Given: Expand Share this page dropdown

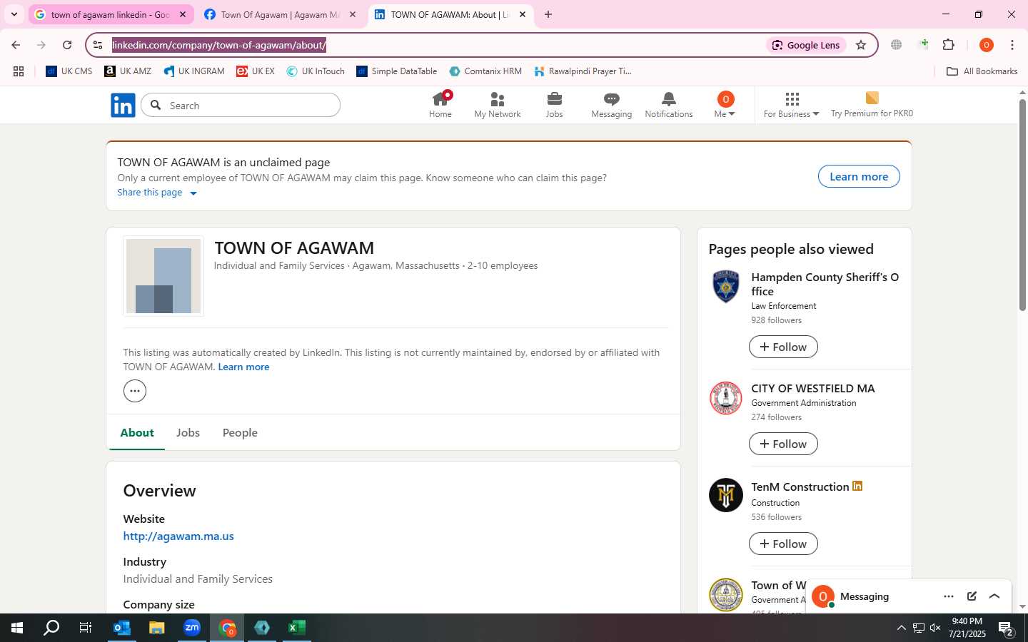Looking at the screenshot, I should coord(157,193).
